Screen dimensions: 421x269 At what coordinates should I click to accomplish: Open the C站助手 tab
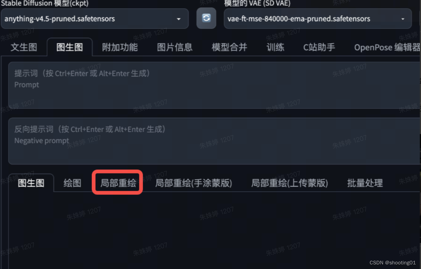pos(319,47)
